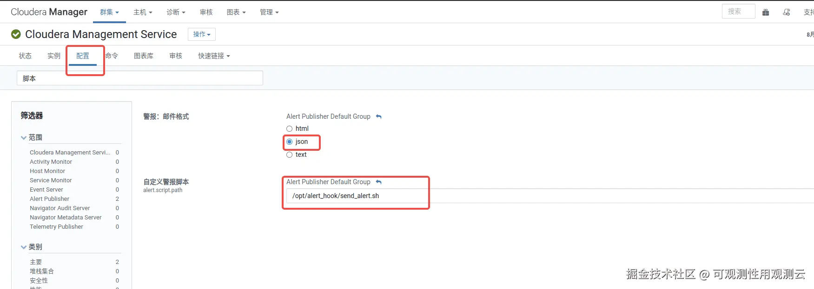Image resolution: width=814 pixels, height=289 pixels.
Task: Select the json email format radio
Action: pyautogui.click(x=290, y=141)
